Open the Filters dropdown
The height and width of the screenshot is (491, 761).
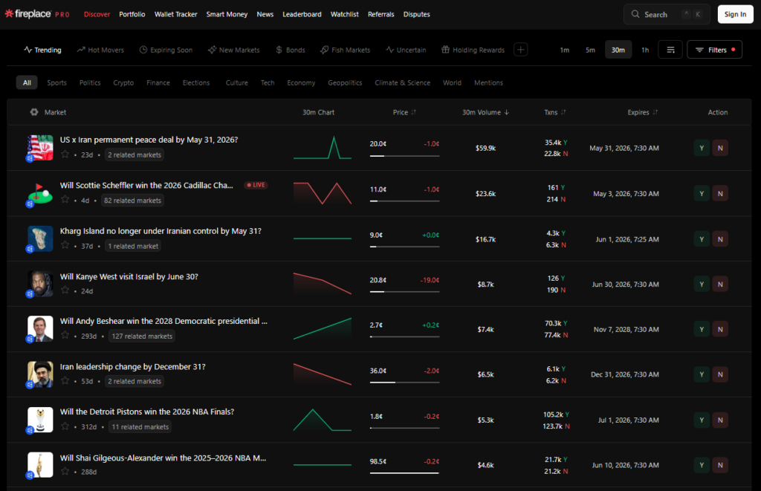(714, 50)
